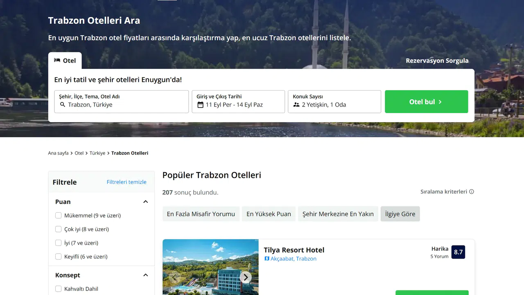
Task: Click the guests people icon
Action: pos(296,105)
